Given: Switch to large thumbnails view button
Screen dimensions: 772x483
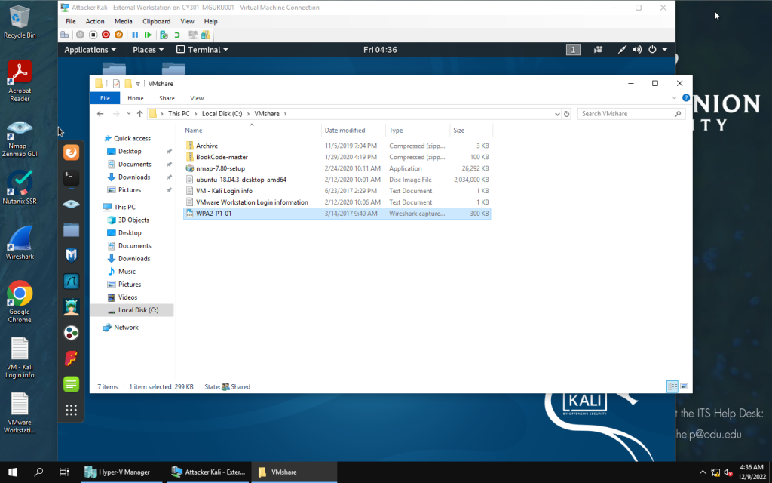Looking at the screenshot, I should coord(684,387).
